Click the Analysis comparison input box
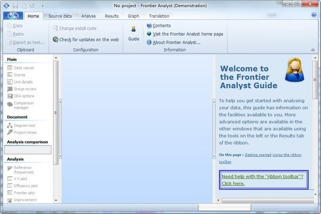Image resolution: width=321 pixels, height=214 pixels. (x=28, y=150)
